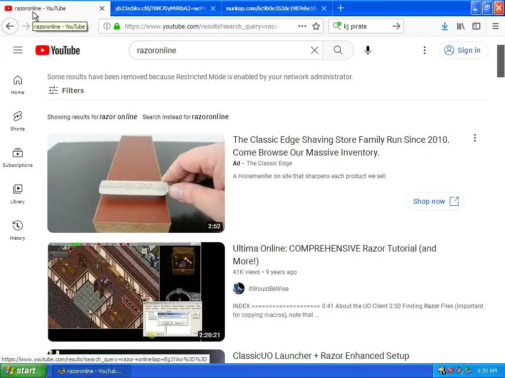This screenshot has width=505, height=378.
Task: View secure connection padlock details
Action: [117, 27]
